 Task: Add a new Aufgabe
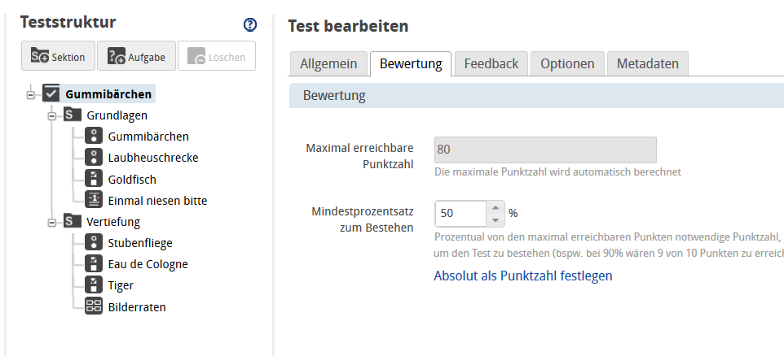tap(136, 56)
